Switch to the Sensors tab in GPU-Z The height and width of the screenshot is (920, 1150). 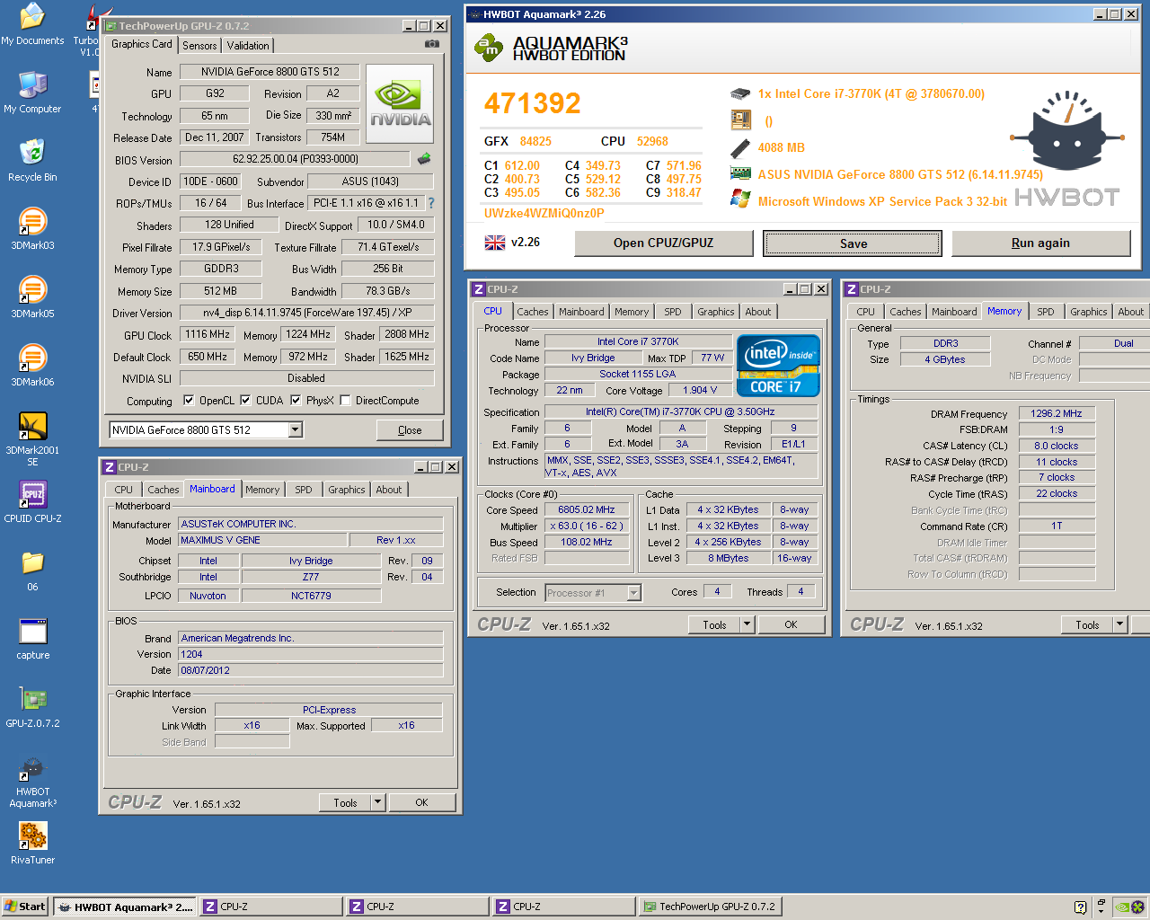(x=199, y=46)
